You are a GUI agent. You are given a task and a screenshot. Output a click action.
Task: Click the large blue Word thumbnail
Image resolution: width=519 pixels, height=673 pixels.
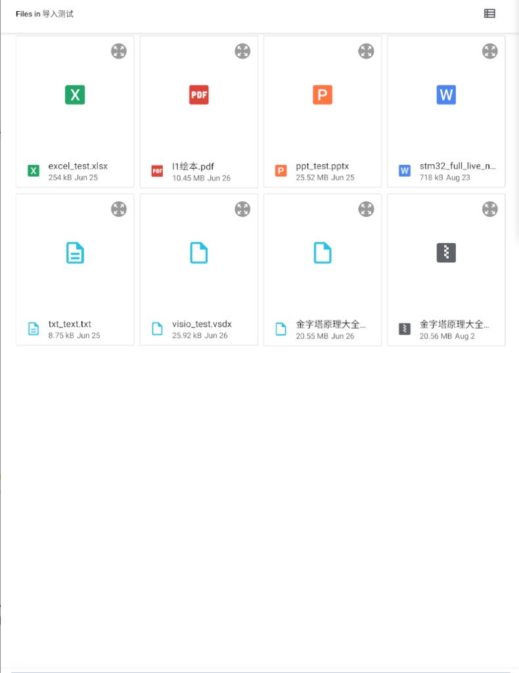pos(446,95)
